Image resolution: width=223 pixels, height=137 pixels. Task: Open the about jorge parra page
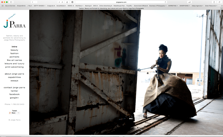[14, 74]
